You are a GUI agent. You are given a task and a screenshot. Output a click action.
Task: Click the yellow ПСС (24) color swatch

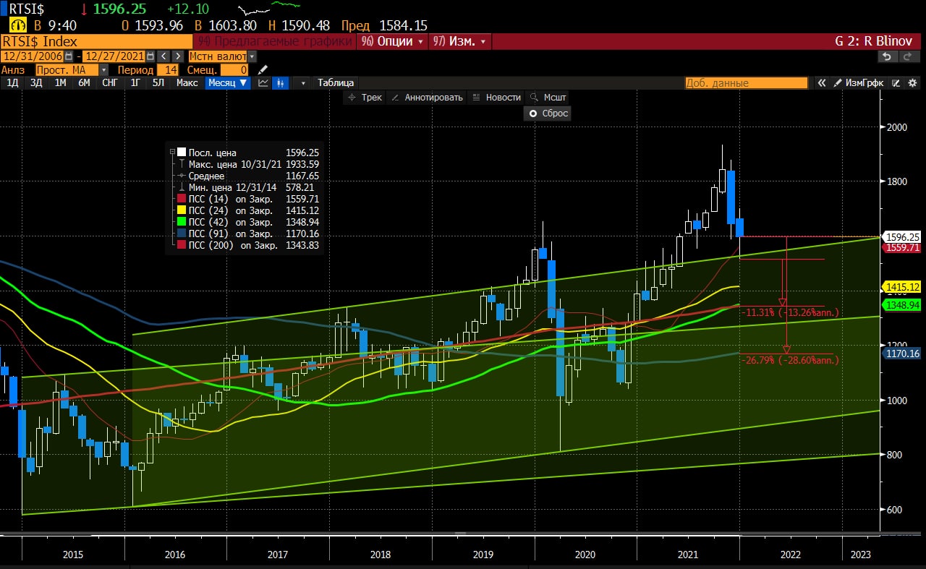(181, 210)
